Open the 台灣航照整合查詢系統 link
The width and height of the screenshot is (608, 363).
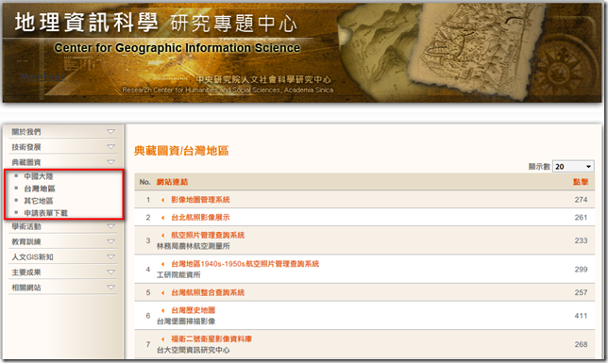point(208,292)
